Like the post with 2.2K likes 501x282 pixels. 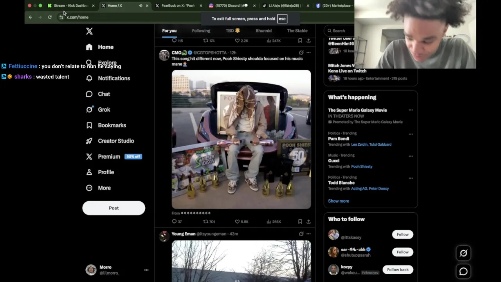241,41
